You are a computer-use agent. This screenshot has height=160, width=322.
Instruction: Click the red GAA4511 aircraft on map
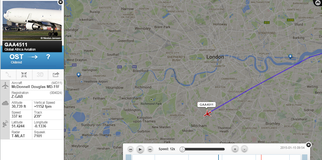pyautogui.click(x=208, y=113)
